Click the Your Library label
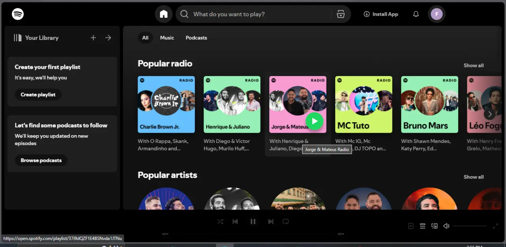The width and height of the screenshot is (506, 247). pos(42,38)
